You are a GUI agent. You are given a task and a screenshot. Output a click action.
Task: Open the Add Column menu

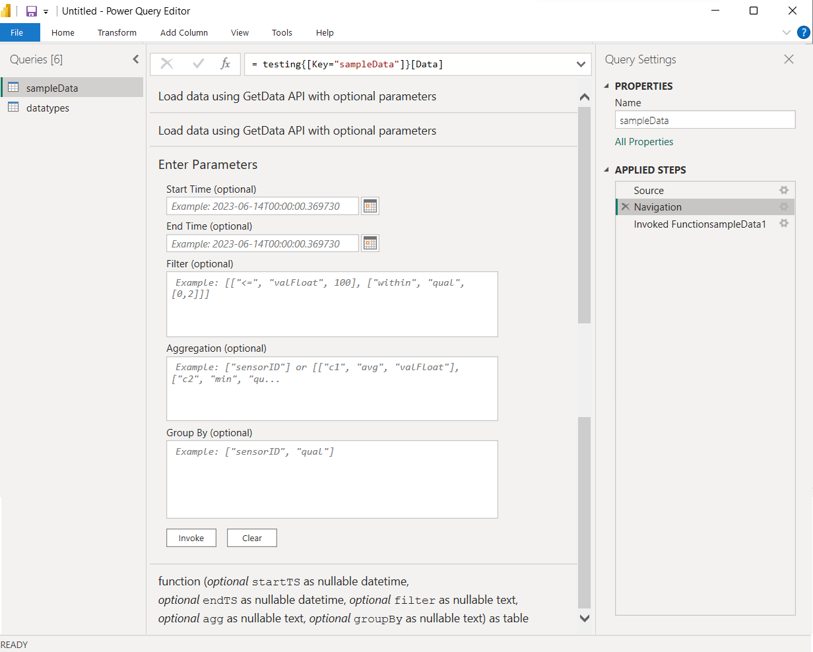tap(183, 32)
